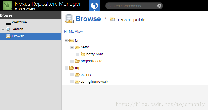This screenshot has width=208, height=110.
Task: Click the Nexus green logo icon
Action: [x=8, y=6]
